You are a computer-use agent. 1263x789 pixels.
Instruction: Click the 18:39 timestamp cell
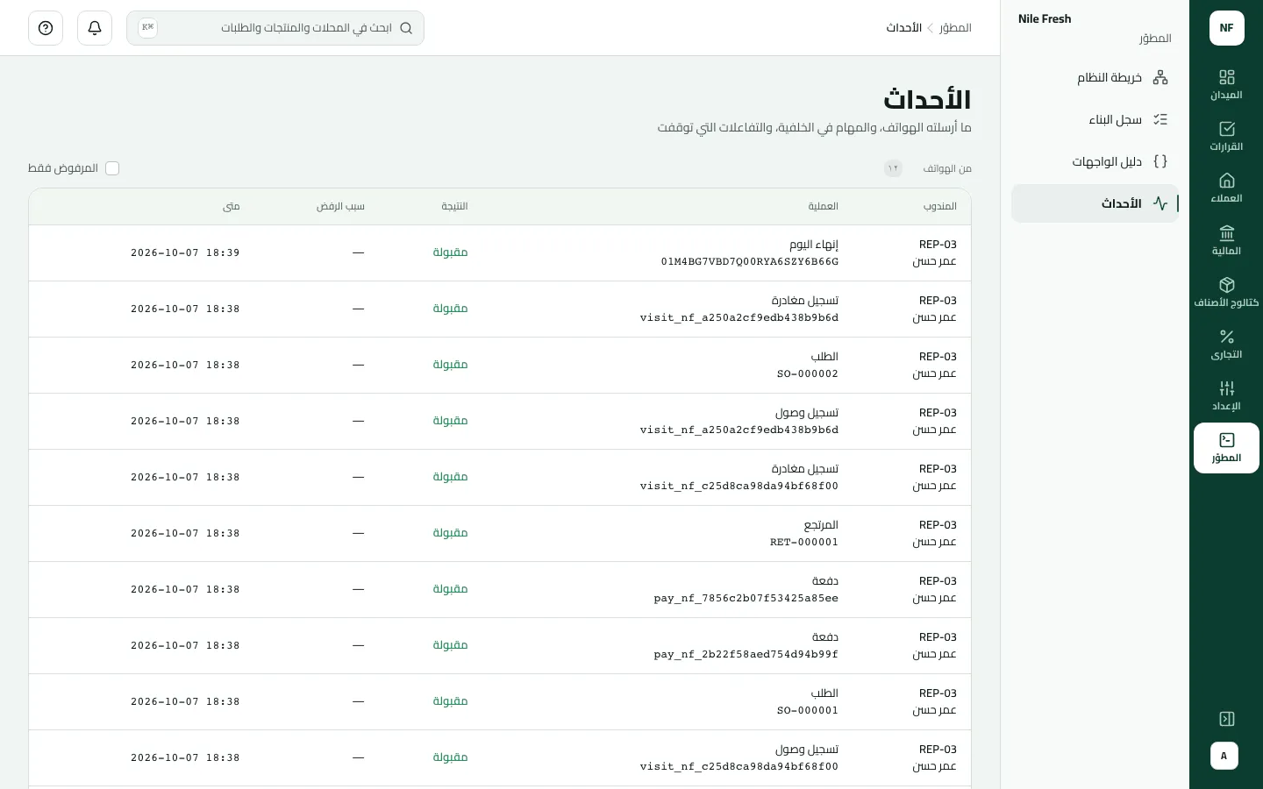(x=185, y=252)
